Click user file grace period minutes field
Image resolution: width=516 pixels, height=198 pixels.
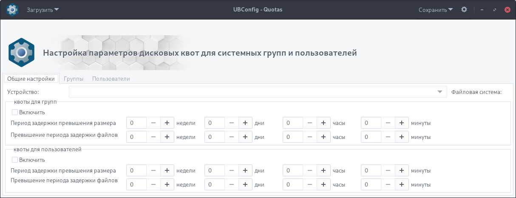coord(371,184)
